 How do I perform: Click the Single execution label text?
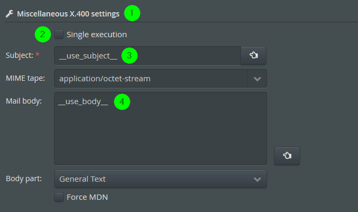tap(97, 35)
